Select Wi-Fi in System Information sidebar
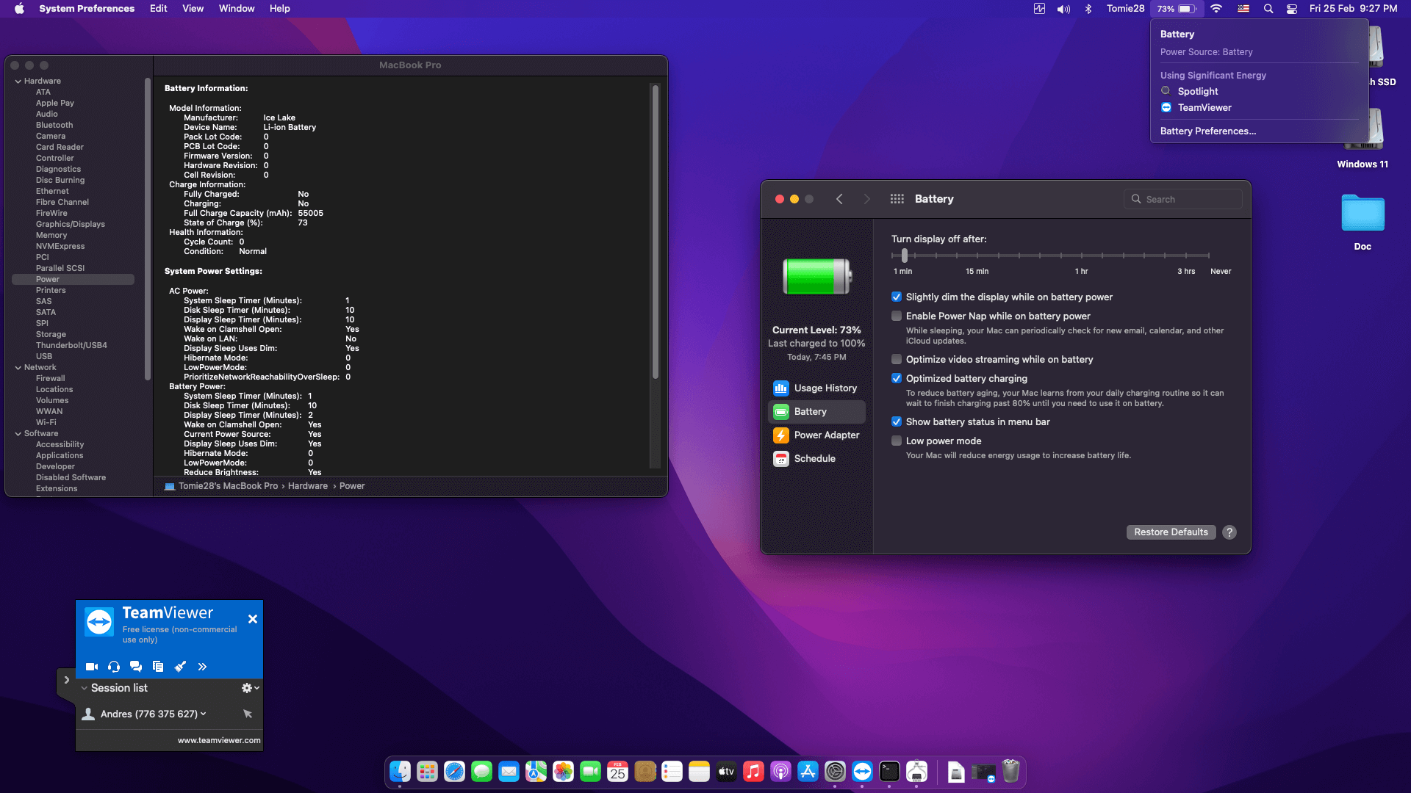The image size is (1411, 793). (46, 422)
